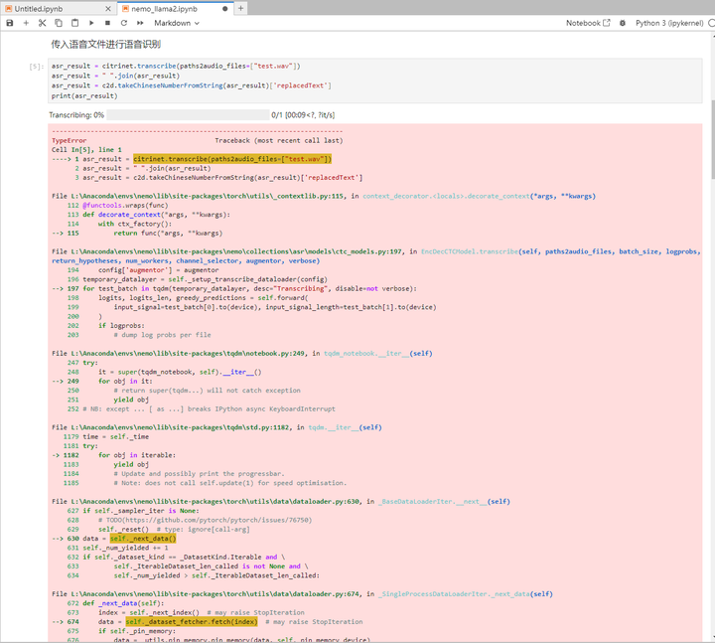Cut the selected cell with the scissors icon
715x643 pixels.
(43, 23)
